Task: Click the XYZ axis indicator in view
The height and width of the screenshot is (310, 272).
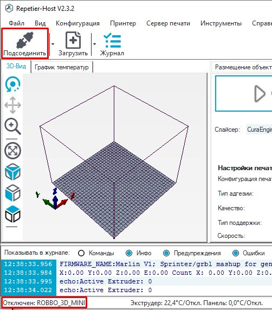Action: click(55, 199)
